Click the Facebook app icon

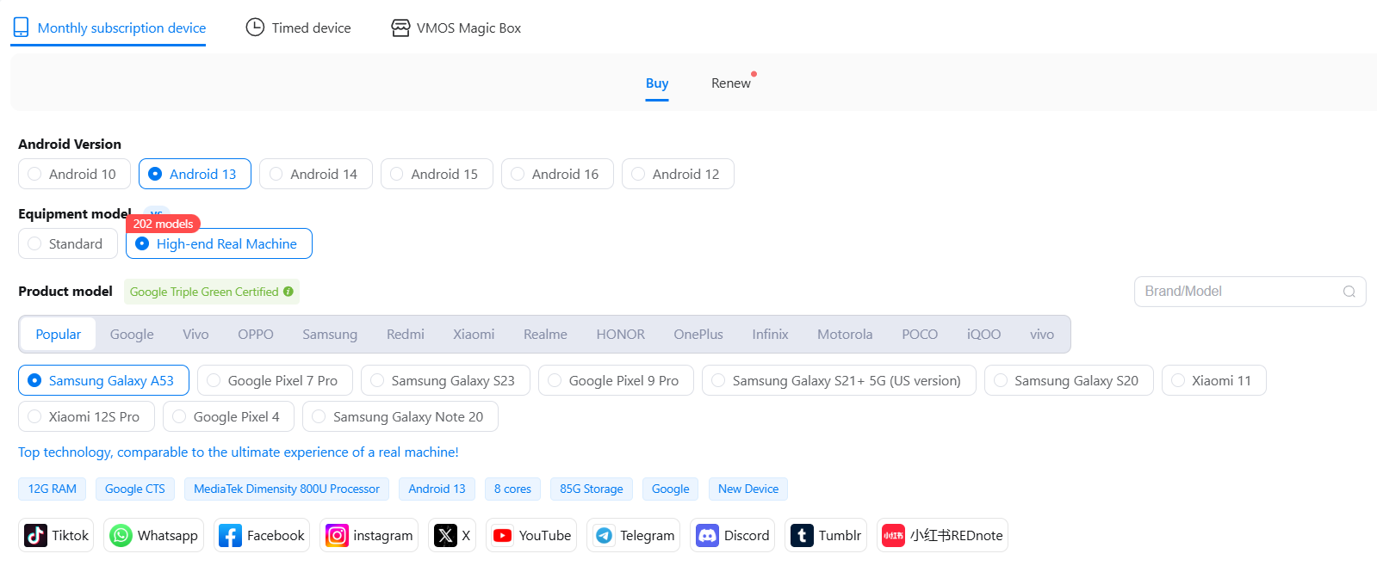click(x=230, y=535)
